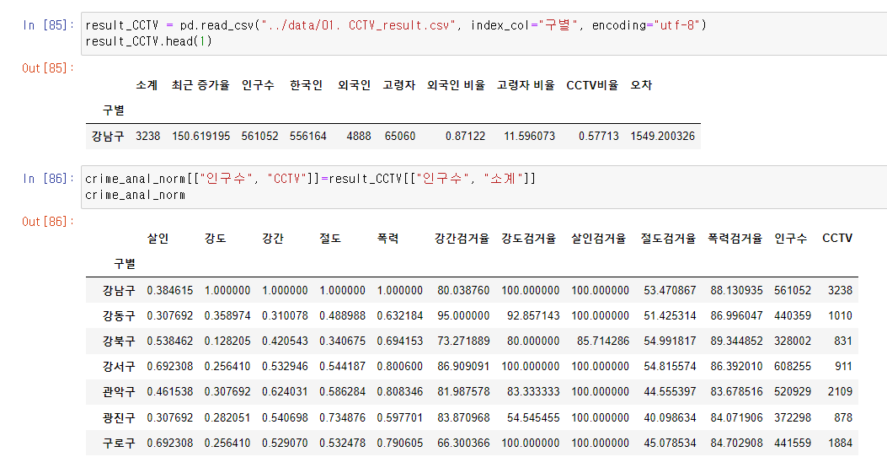Click the CCTV비율 column header
The height and width of the screenshot is (457, 887).
tap(592, 85)
